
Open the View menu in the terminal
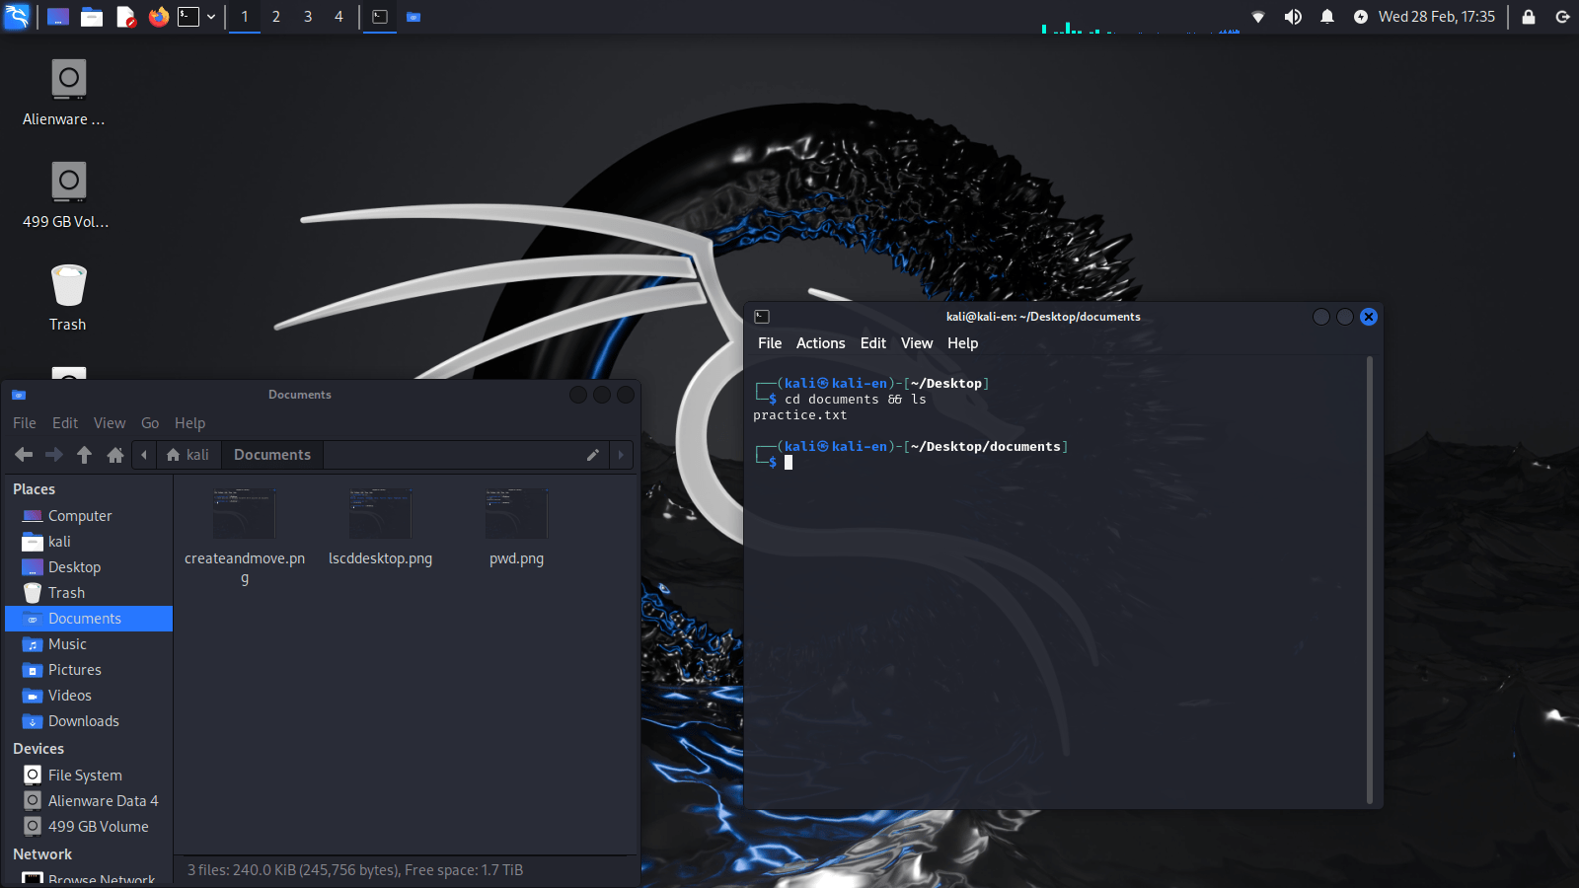[917, 343]
